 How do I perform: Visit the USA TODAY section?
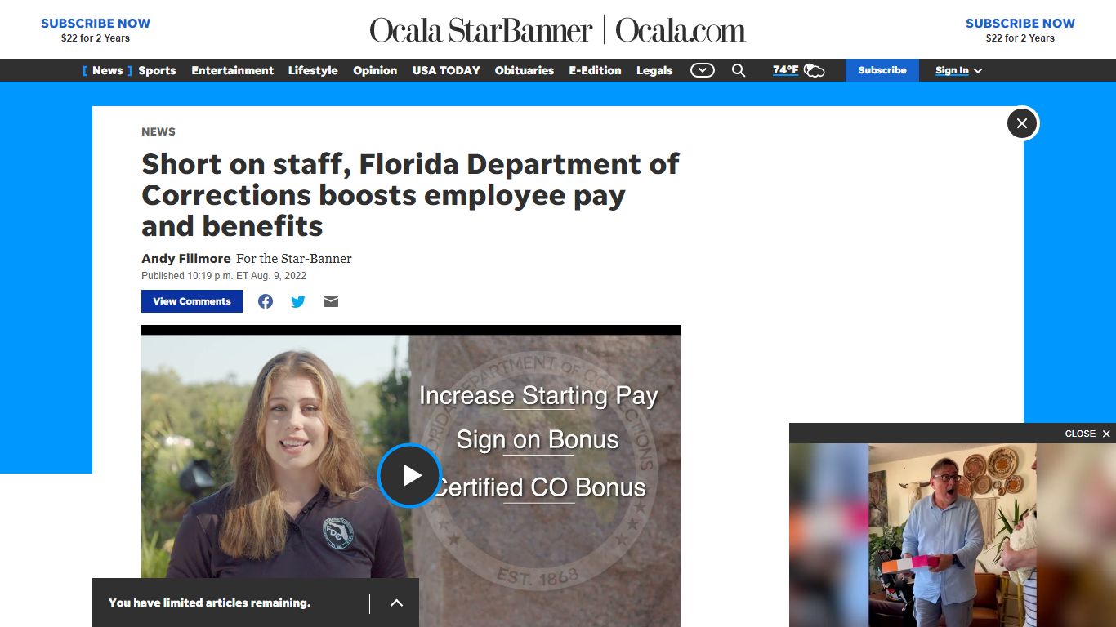[446, 70]
